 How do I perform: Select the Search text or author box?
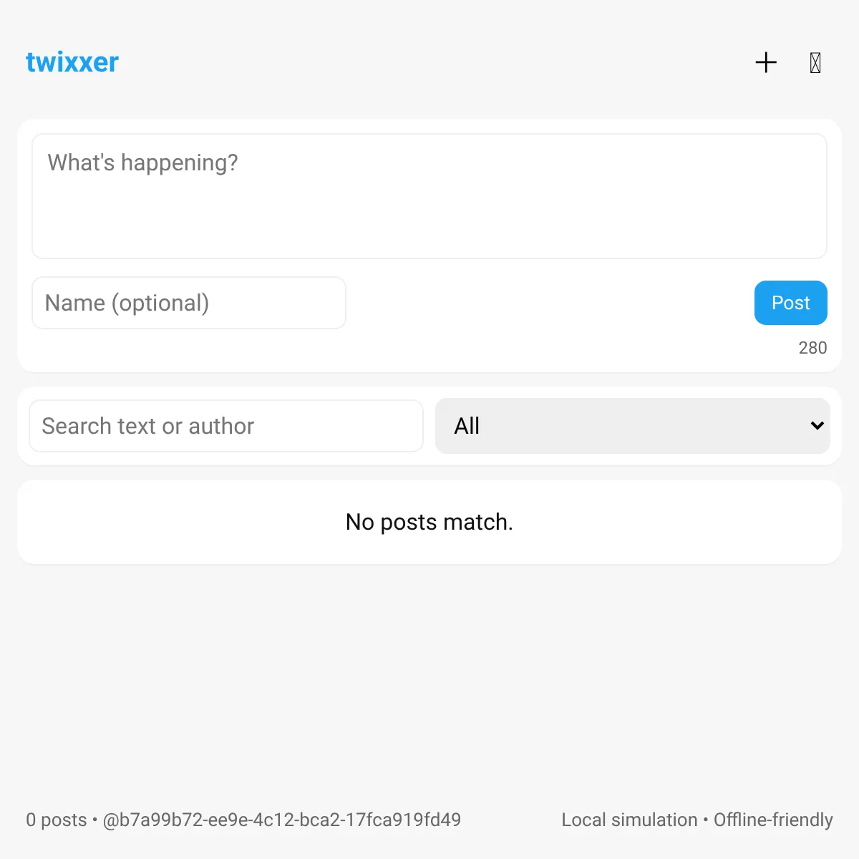click(226, 426)
